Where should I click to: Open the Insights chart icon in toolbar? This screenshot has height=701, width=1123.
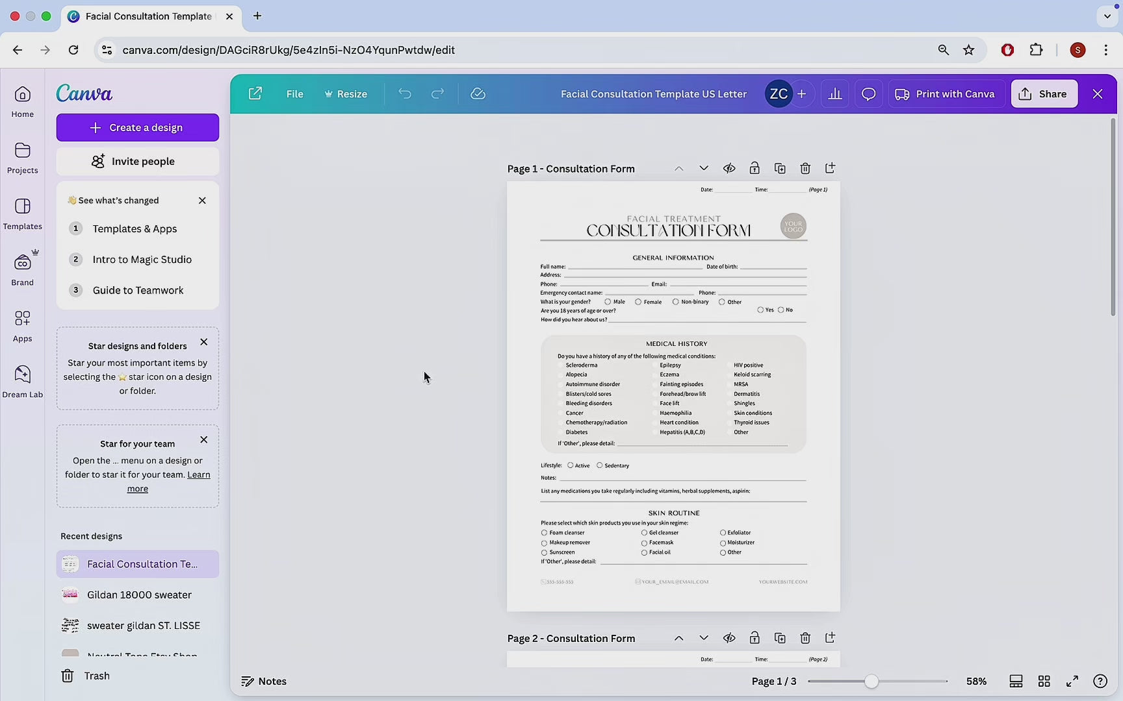tap(835, 94)
